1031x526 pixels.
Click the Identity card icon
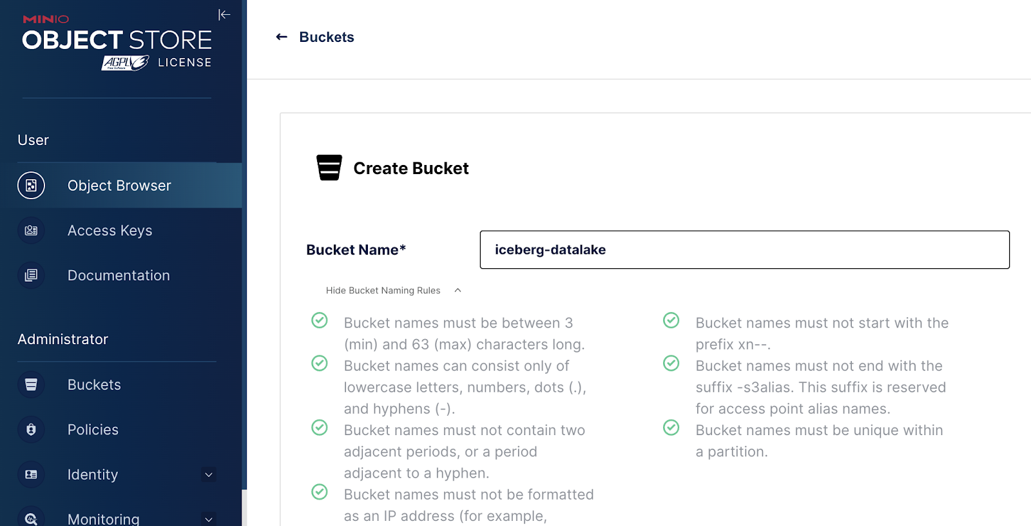click(31, 474)
